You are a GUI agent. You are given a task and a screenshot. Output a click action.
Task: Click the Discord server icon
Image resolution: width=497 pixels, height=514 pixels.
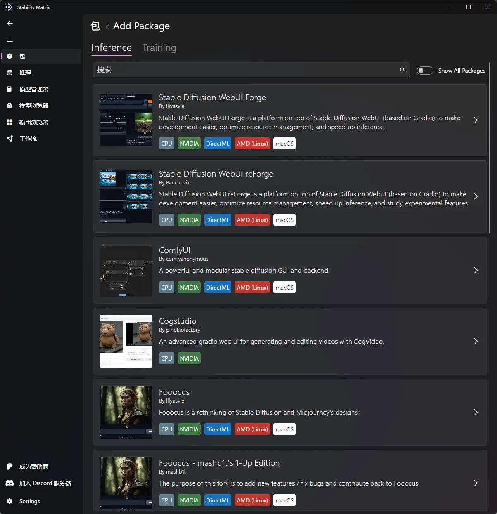(x=10, y=483)
